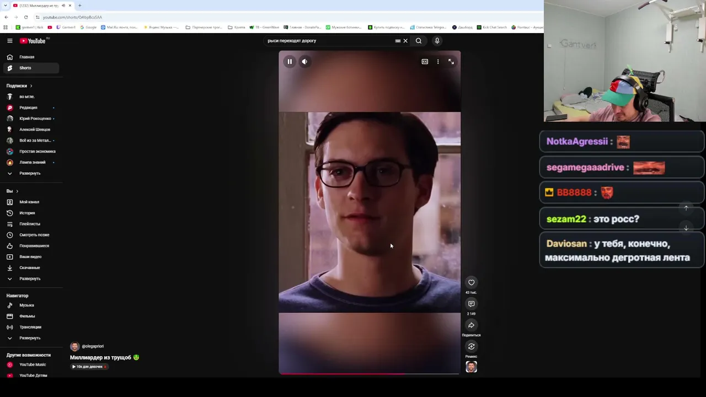Close the YouTube browser tab
This screenshot has height=397, width=706.
70,6
